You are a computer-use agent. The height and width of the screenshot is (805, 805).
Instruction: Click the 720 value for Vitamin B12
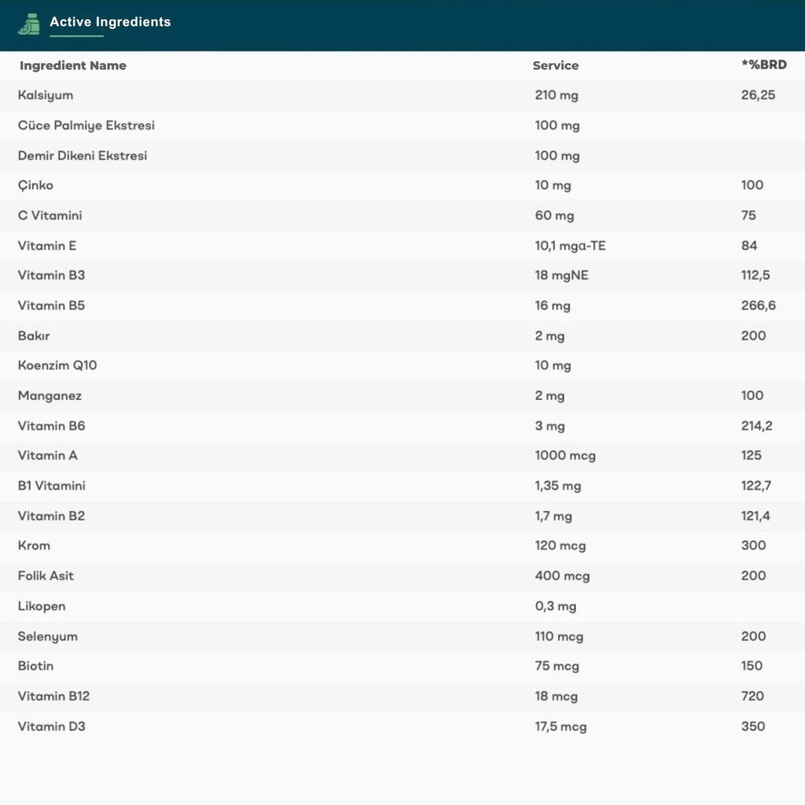752,697
